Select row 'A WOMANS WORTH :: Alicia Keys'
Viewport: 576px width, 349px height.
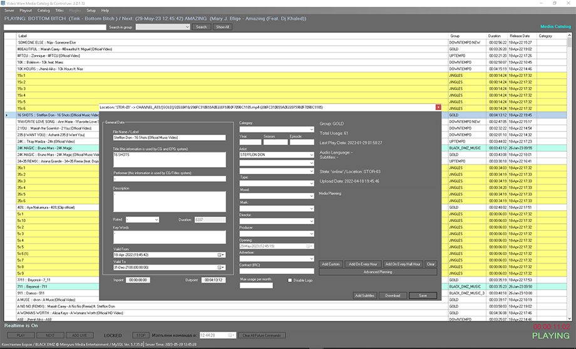tap(285, 313)
